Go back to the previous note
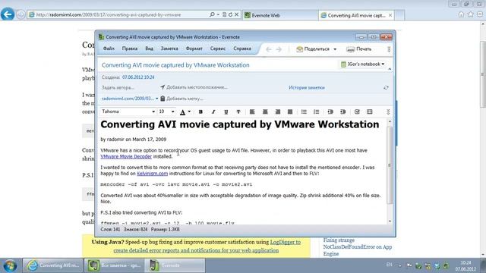This screenshot has width=486, height=273. (x=269, y=49)
